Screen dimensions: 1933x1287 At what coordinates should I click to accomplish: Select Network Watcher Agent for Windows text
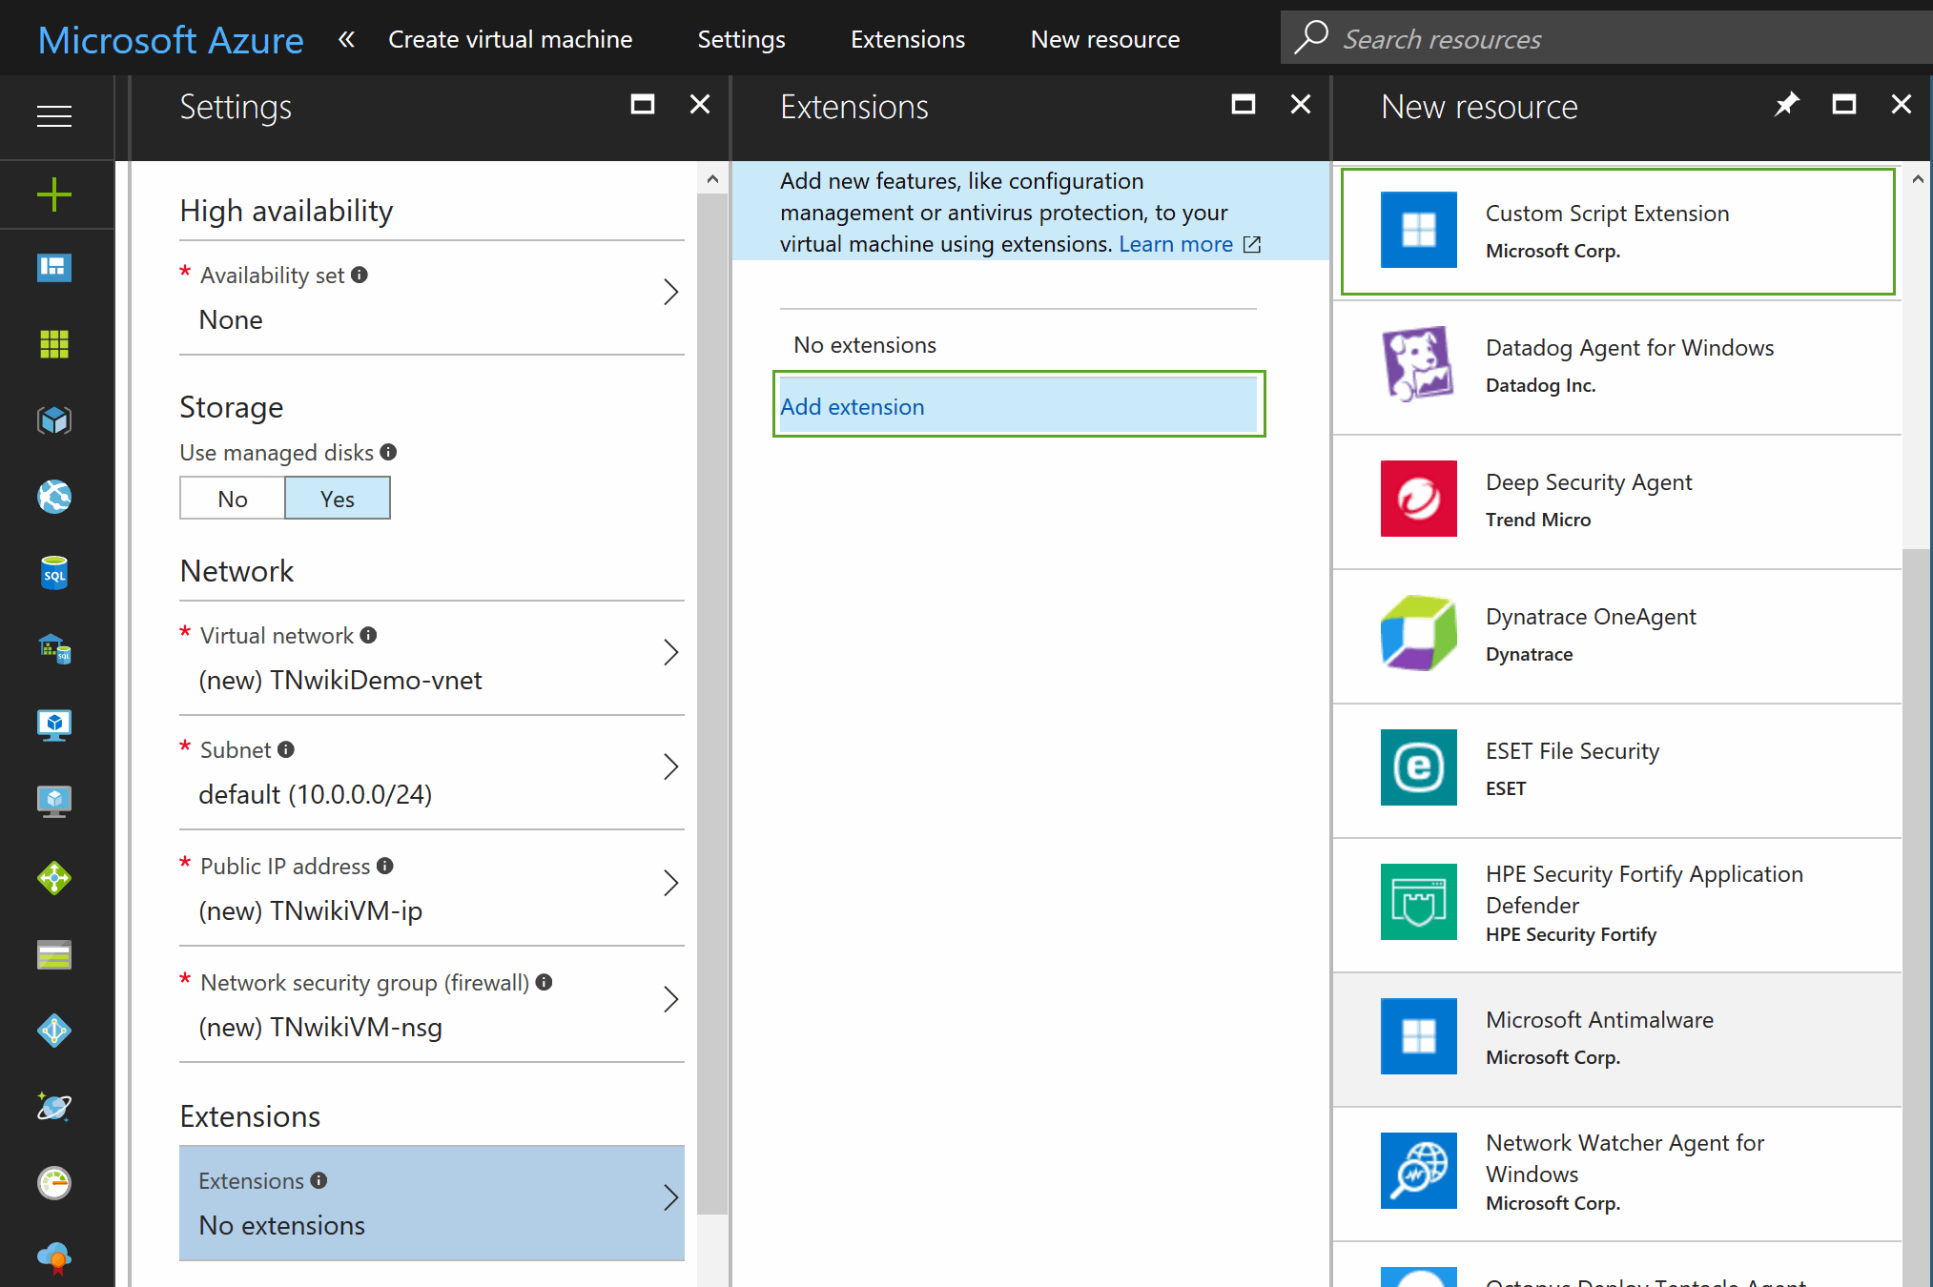coord(1625,1158)
